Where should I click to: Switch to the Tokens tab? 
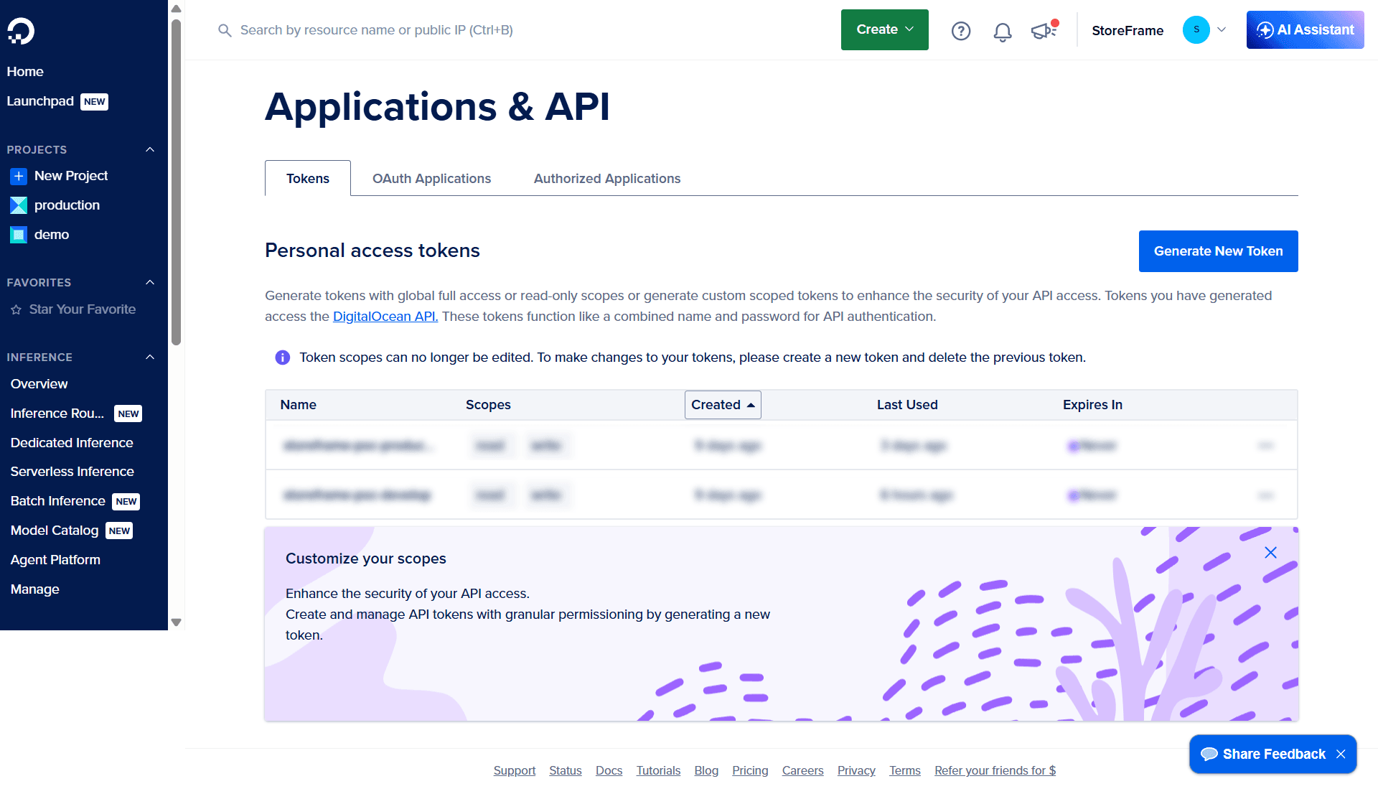[308, 179]
